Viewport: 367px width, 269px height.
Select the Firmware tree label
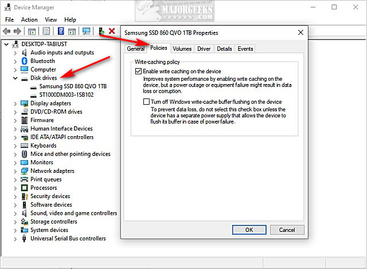pos(42,120)
